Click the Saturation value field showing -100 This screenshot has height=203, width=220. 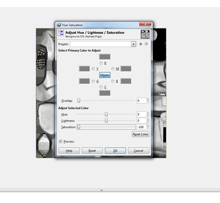(x=142, y=127)
